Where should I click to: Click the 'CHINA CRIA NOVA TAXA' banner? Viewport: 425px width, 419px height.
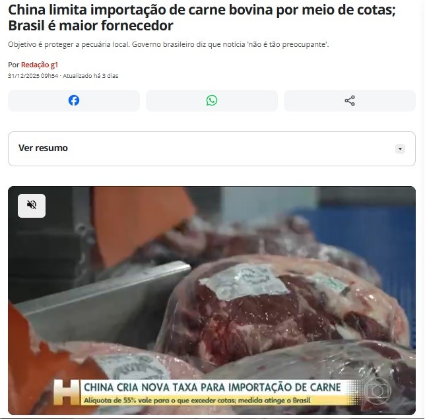[x=212, y=387]
